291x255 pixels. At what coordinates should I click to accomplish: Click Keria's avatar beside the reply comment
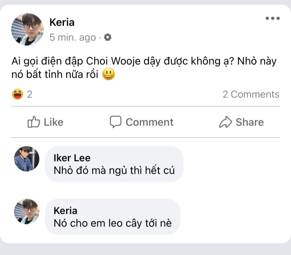[x=27, y=212]
